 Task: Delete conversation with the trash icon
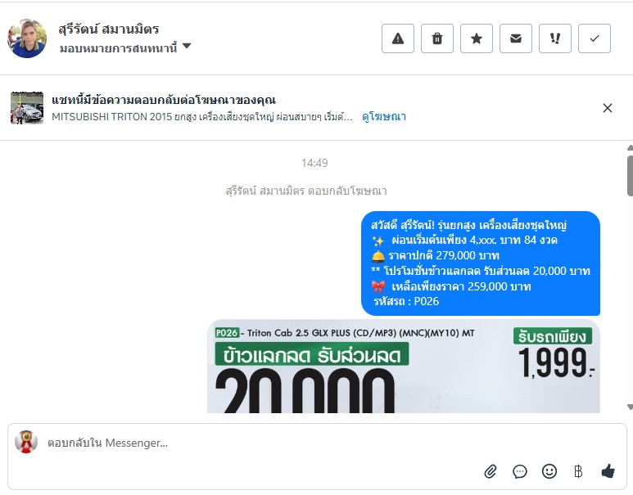coord(436,38)
